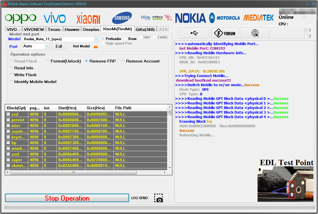This screenshot has width=318, height=214.
Task: Select the minid... partition row name
Action: (18, 148)
